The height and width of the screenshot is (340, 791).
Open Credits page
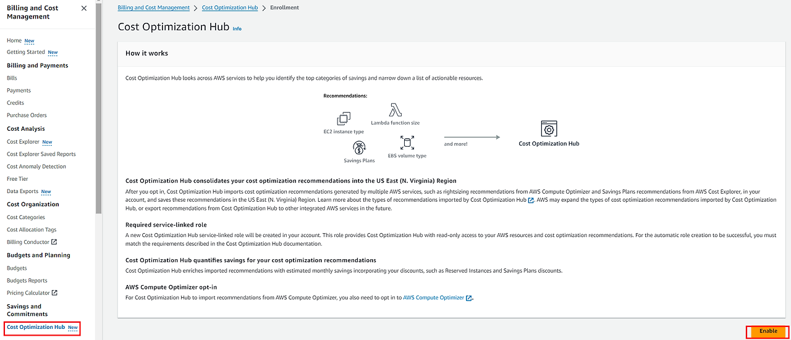pyautogui.click(x=15, y=103)
